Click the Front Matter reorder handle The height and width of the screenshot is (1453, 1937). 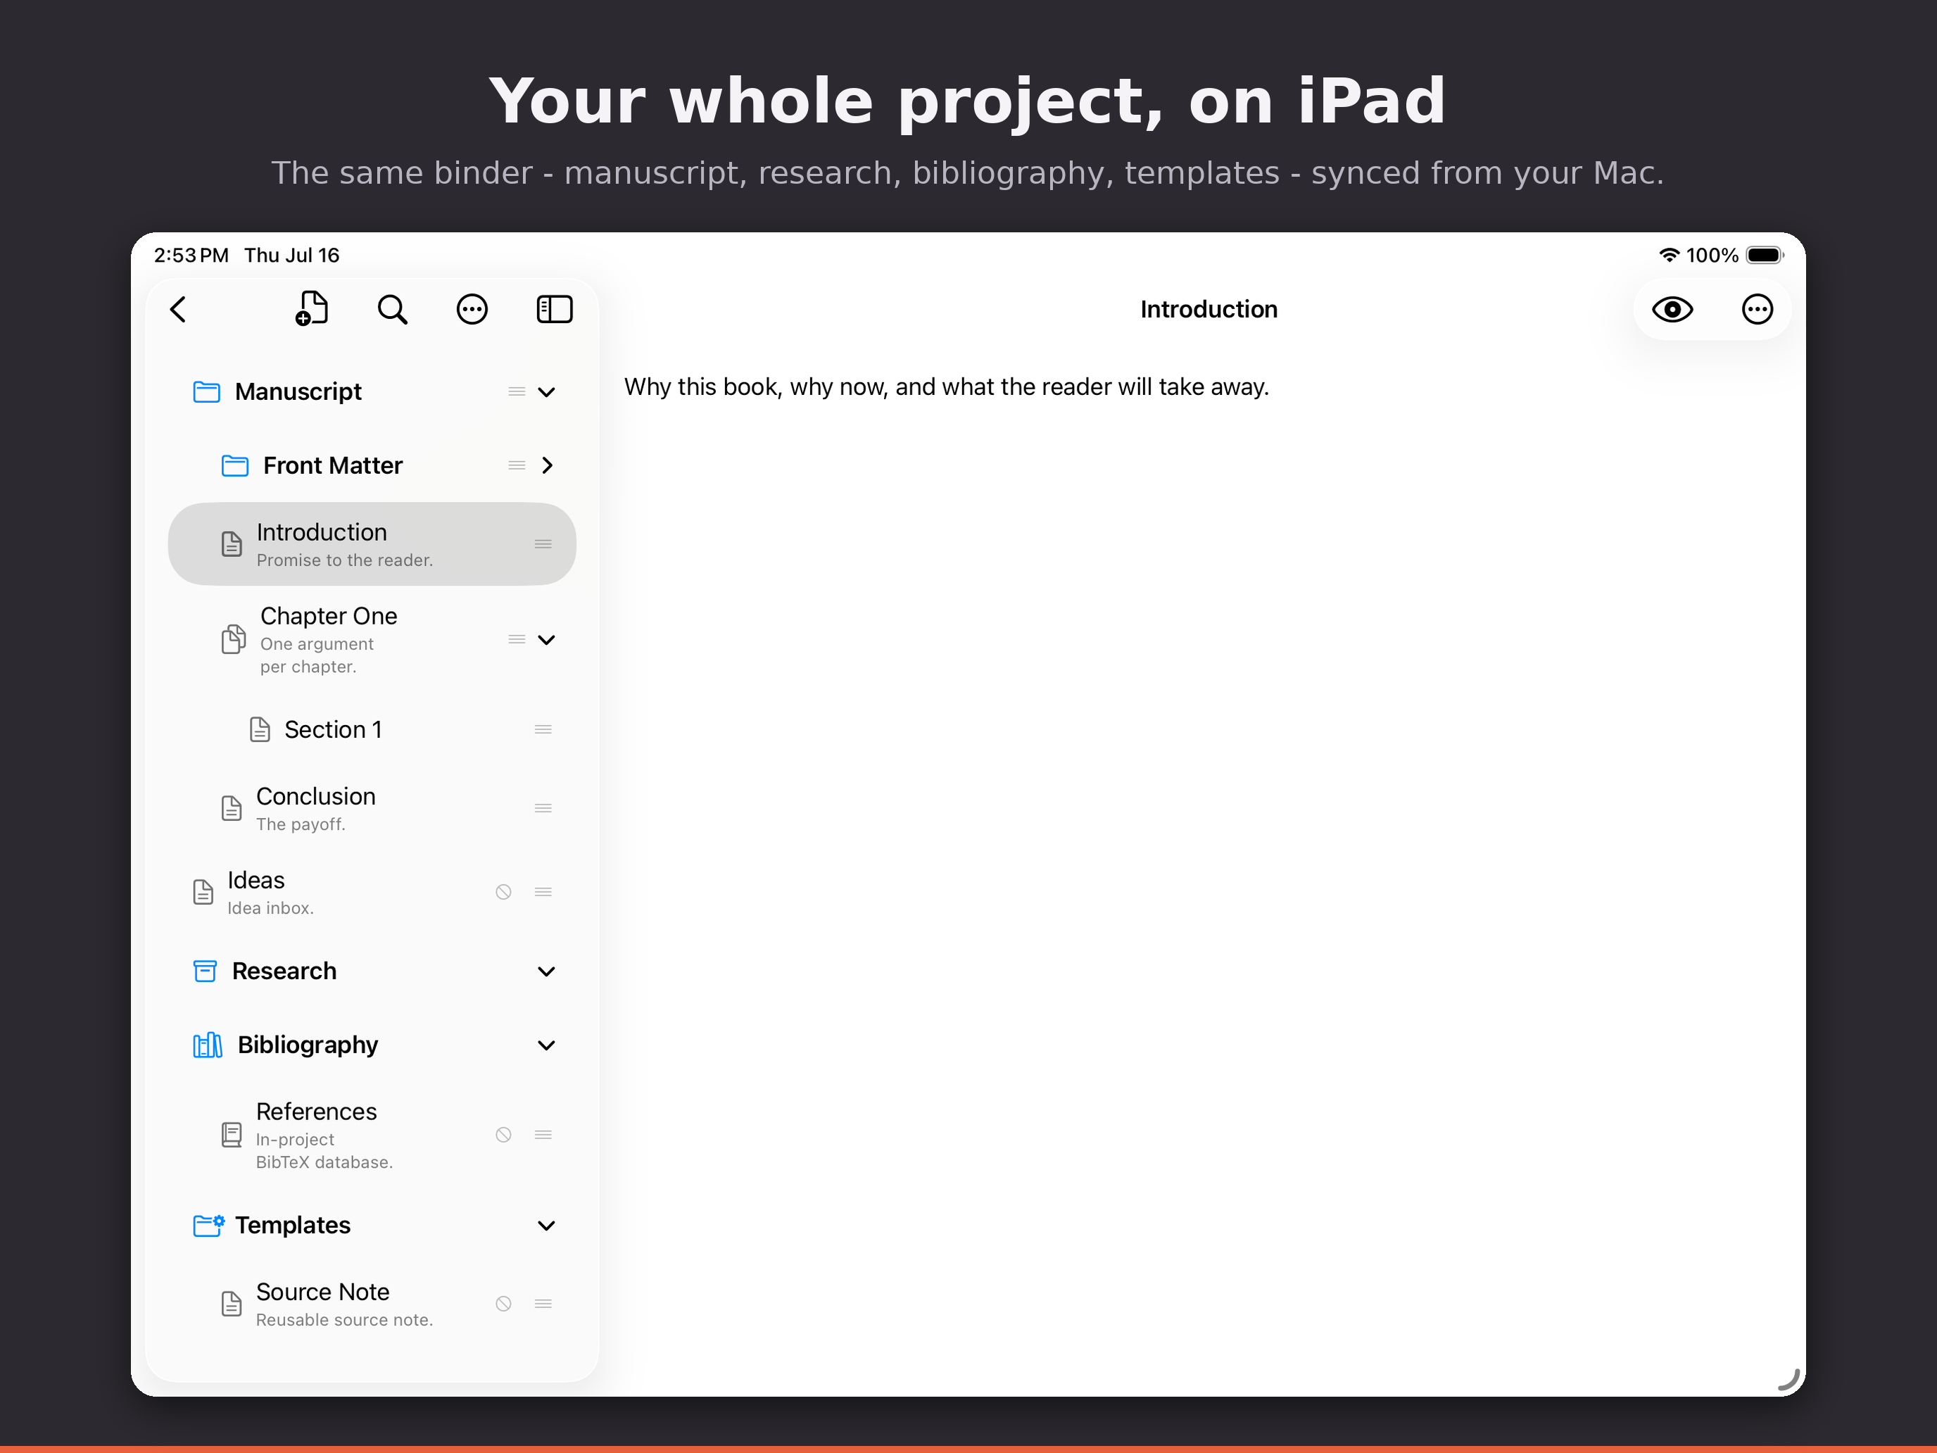pos(517,465)
